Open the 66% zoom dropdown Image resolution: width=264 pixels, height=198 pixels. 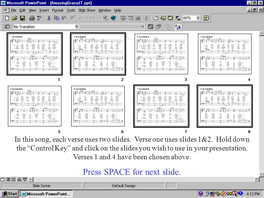[x=198, y=18]
